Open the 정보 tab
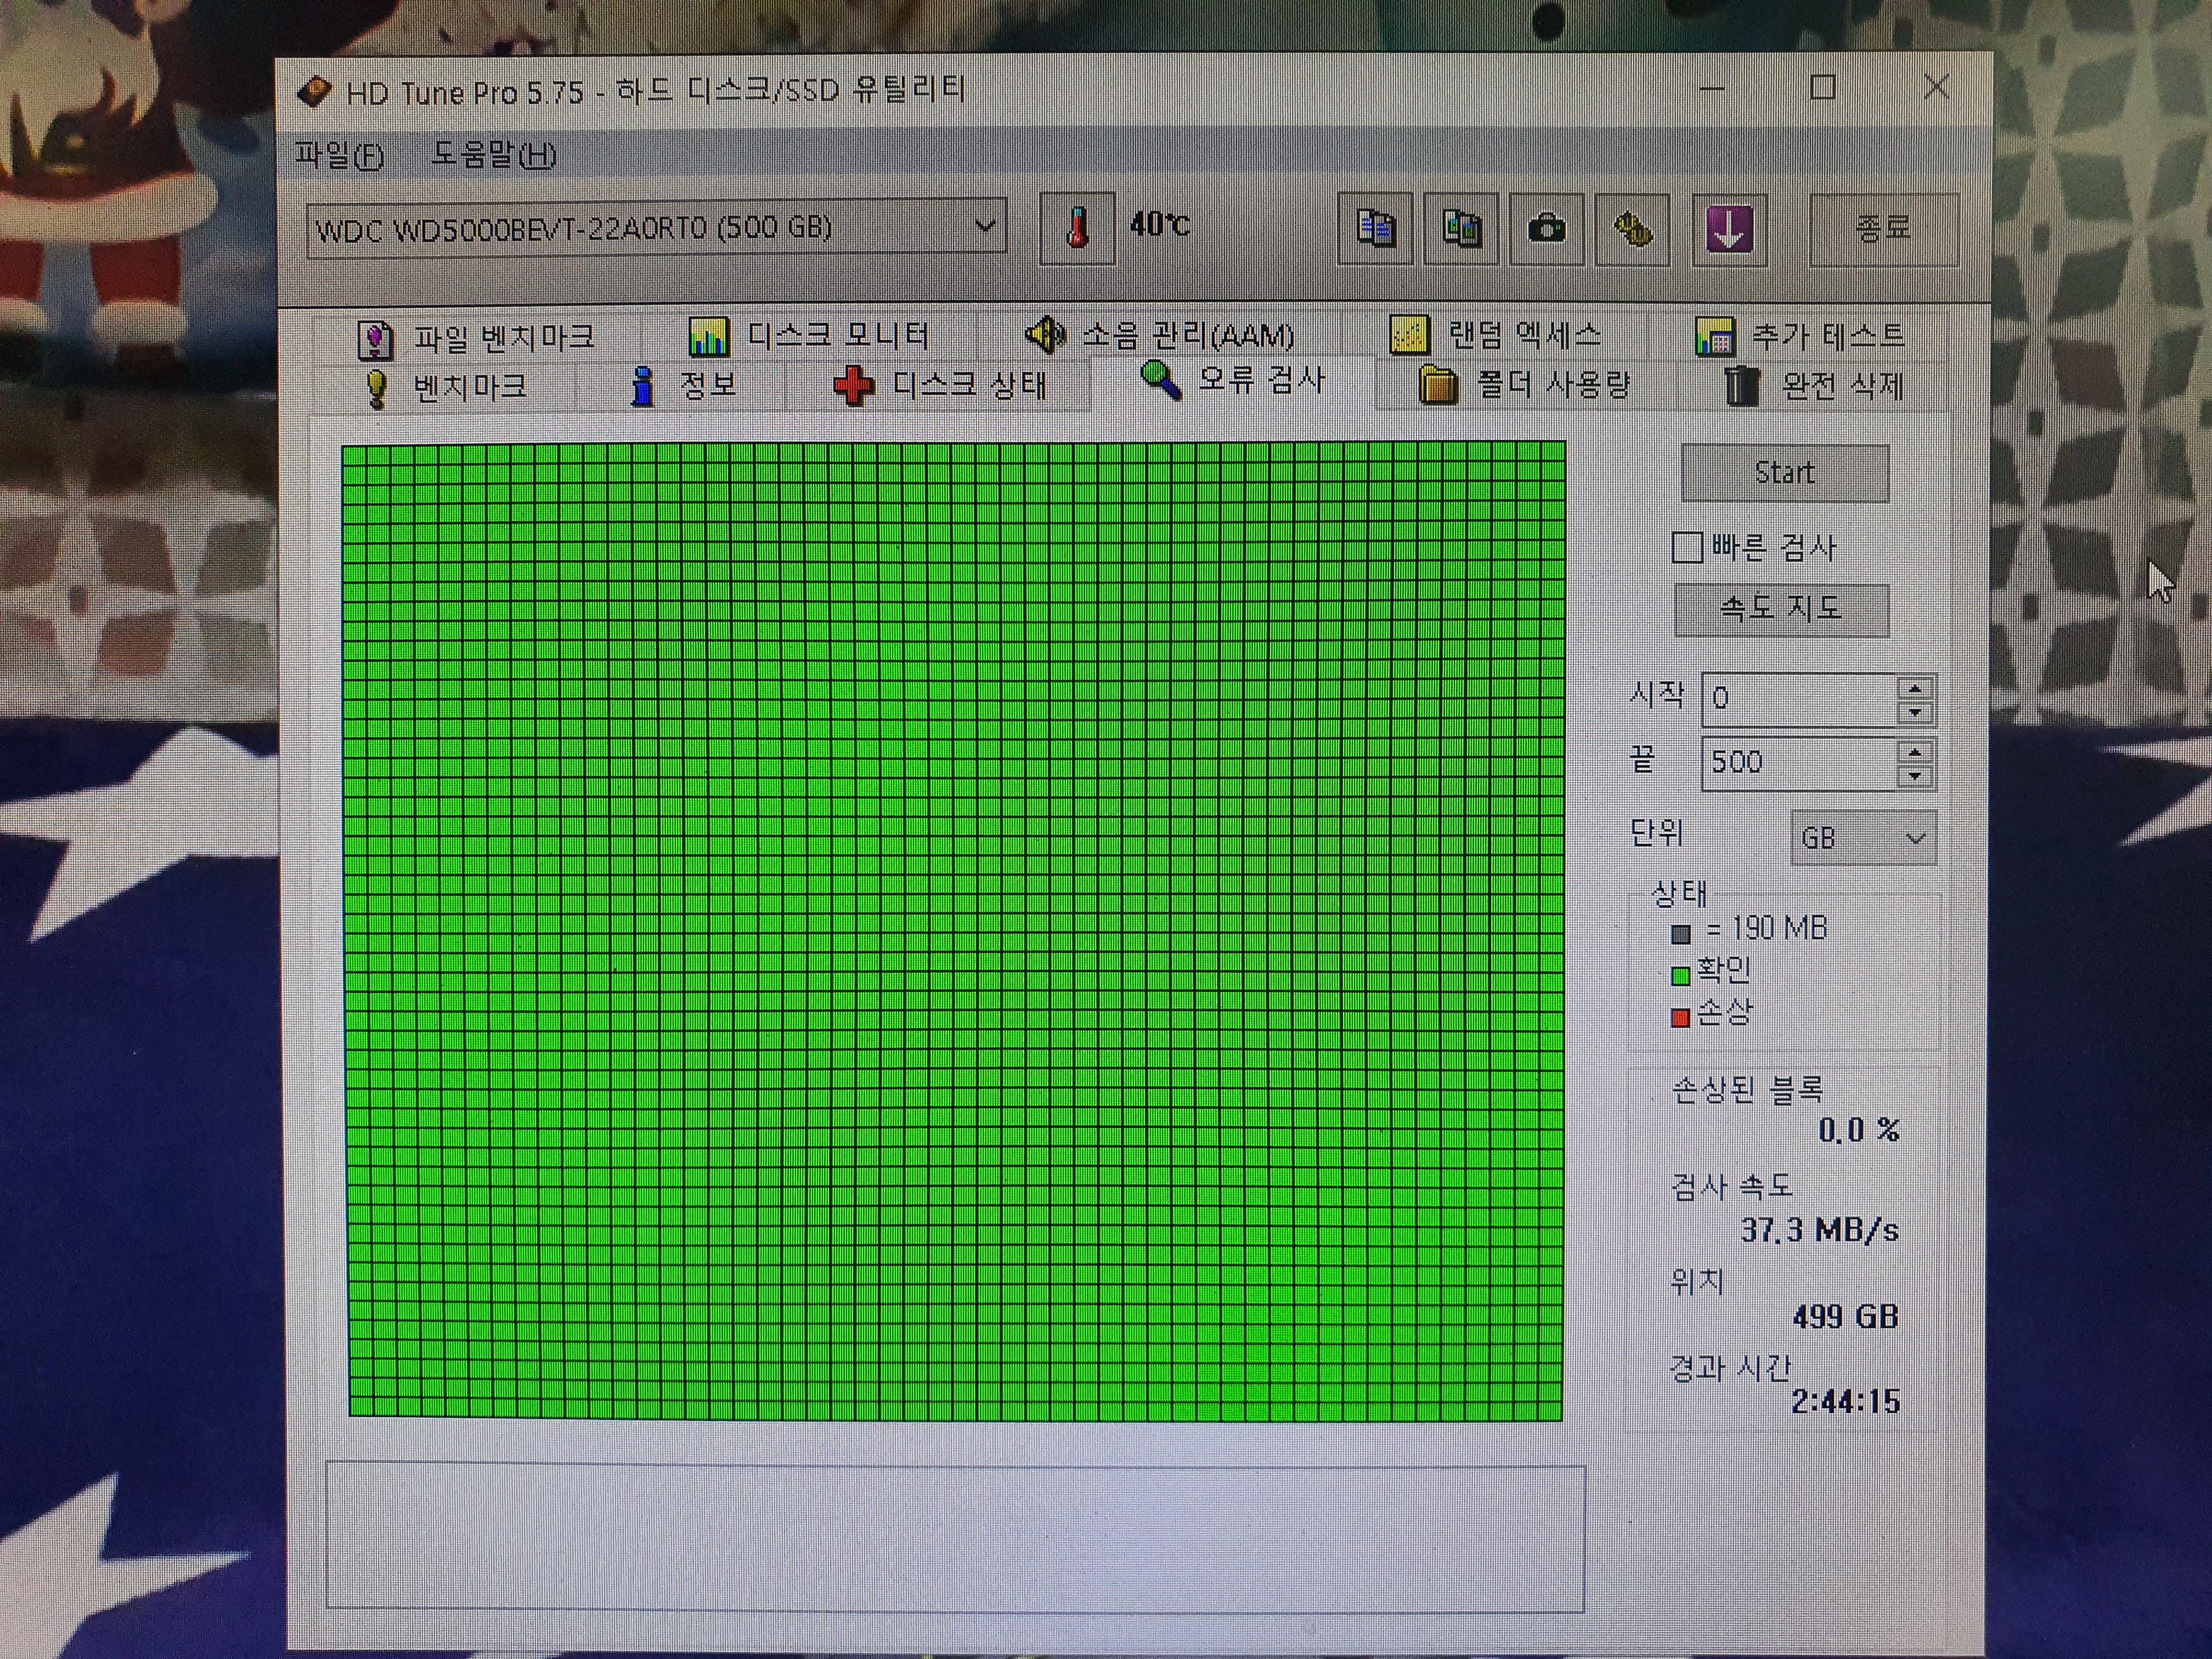The width and height of the screenshot is (2212, 1659). click(x=685, y=385)
